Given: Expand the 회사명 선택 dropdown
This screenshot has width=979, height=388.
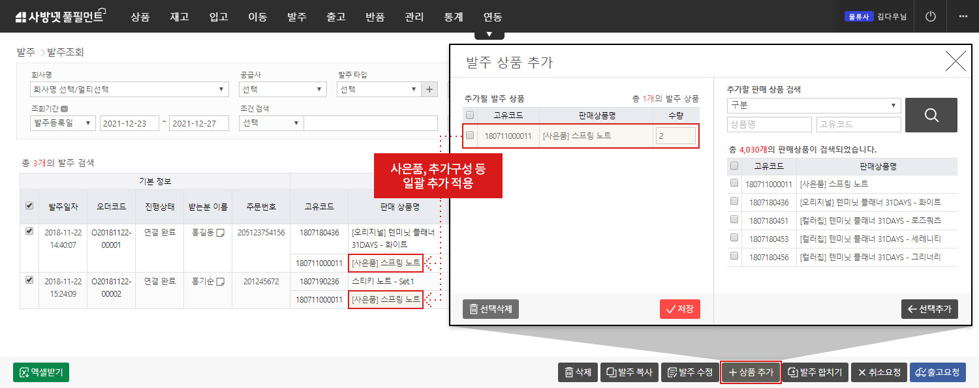Looking at the screenshot, I should click(129, 89).
